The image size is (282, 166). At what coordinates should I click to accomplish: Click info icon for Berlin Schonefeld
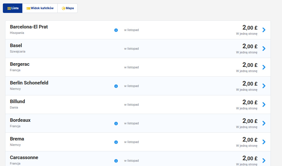[116, 86]
